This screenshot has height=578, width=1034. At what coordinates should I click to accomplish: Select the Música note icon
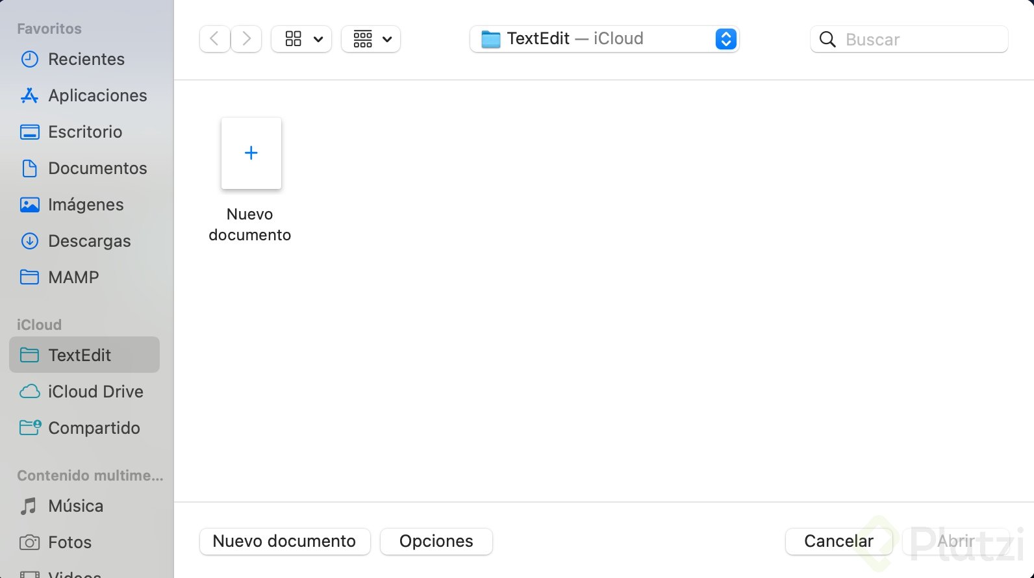tap(29, 506)
